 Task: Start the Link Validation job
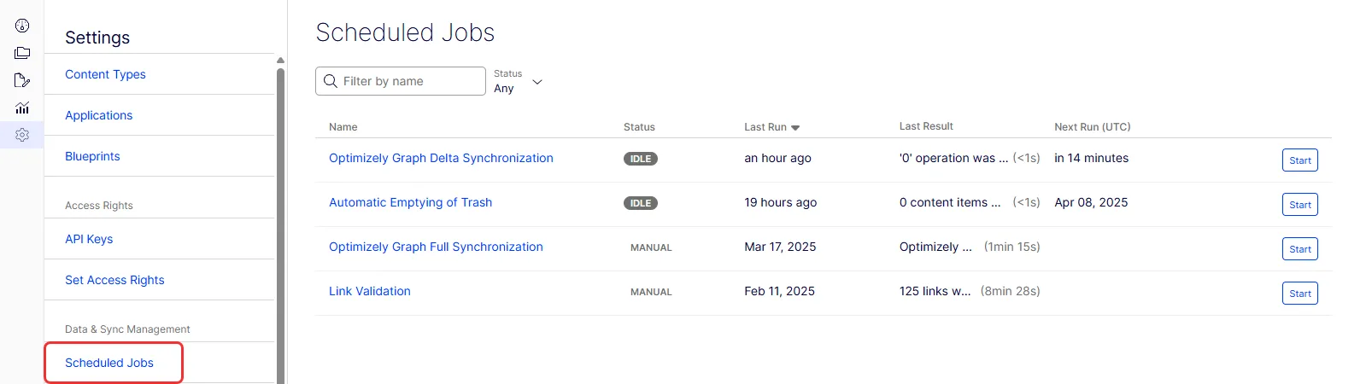pos(1299,294)
